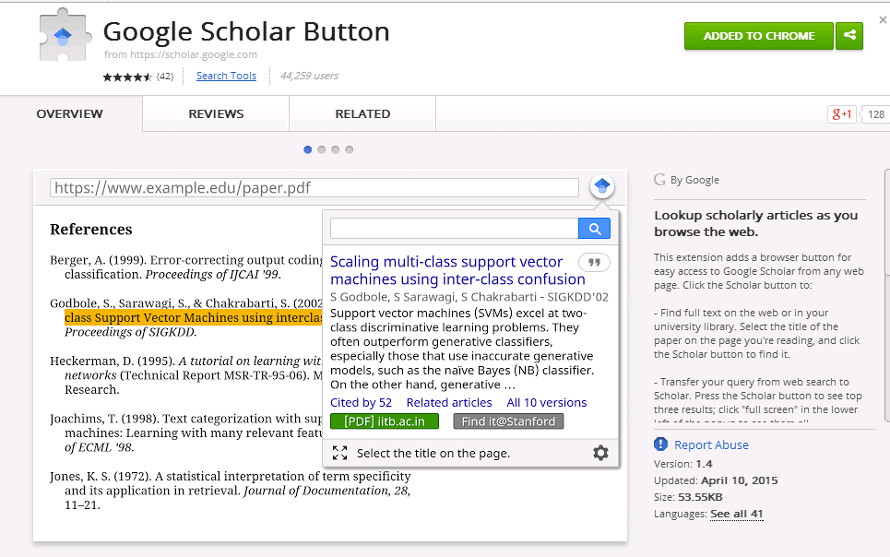
Task: Expand the See all 41 languages list
Action: (736, 514)
